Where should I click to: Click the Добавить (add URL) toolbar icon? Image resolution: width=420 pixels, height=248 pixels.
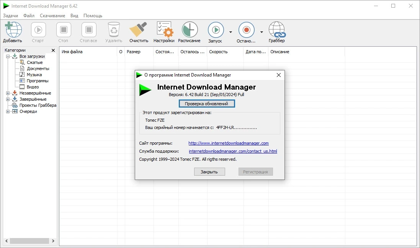[x=13, y=29]
